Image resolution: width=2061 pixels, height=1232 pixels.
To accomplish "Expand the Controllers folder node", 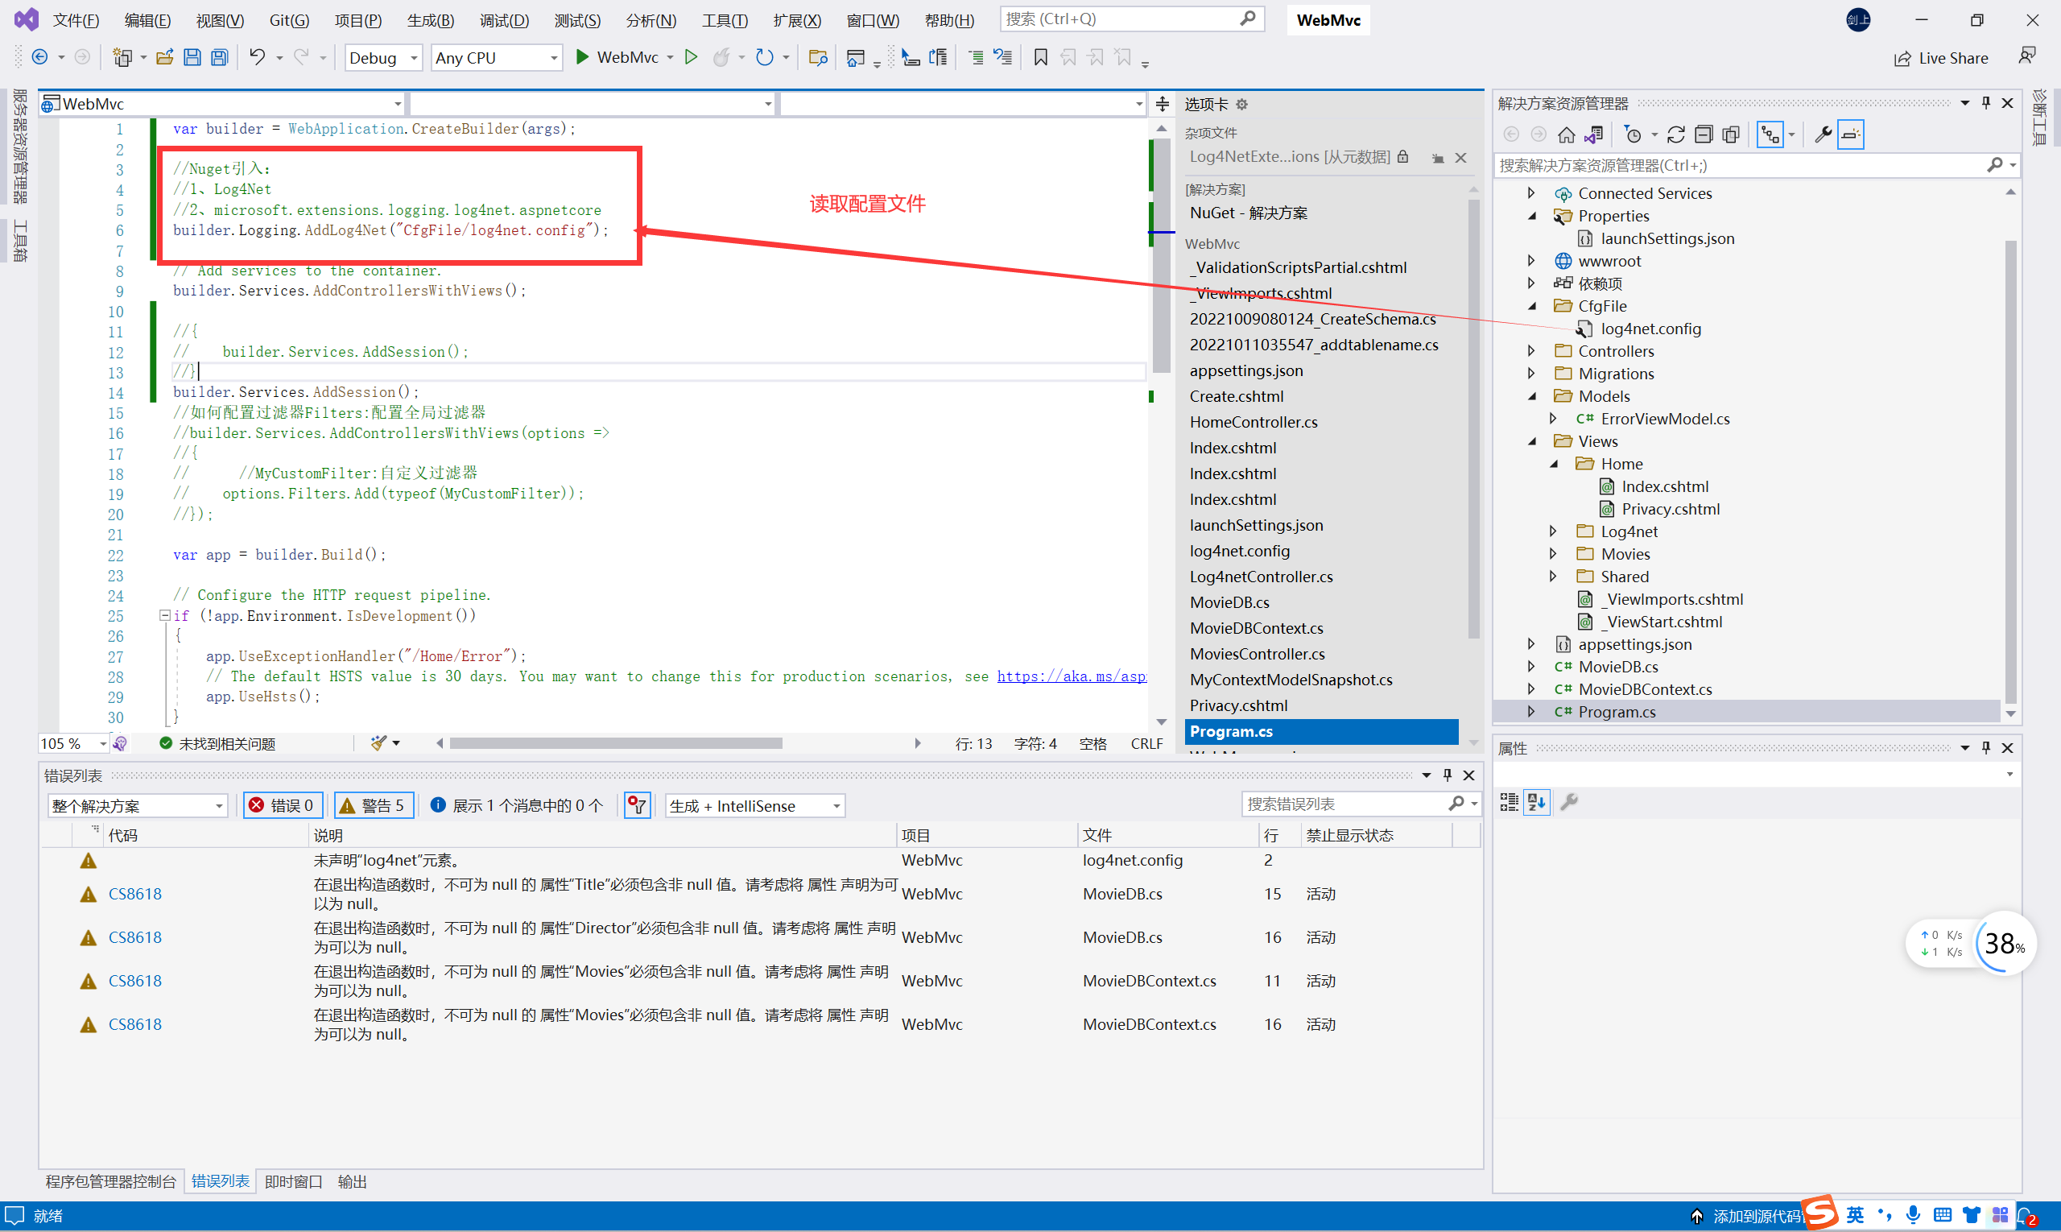I will tap(1532, 351).
